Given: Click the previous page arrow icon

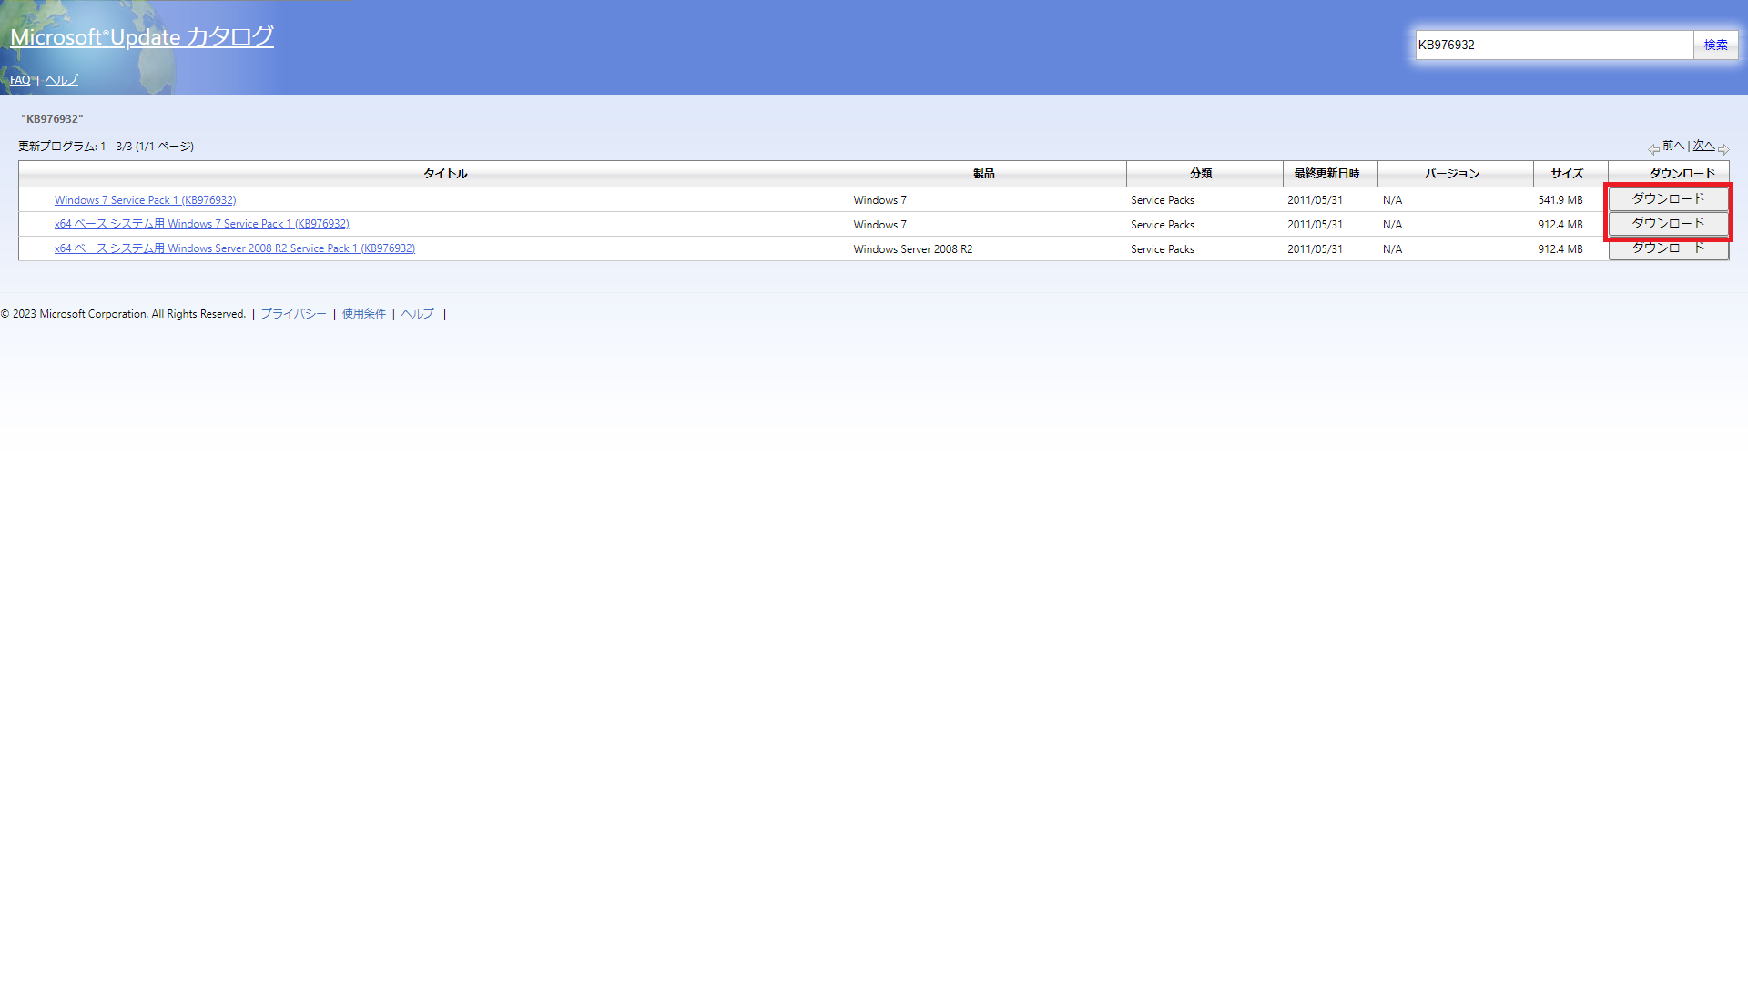Looking at the screenshot, I should point(1653,148).
